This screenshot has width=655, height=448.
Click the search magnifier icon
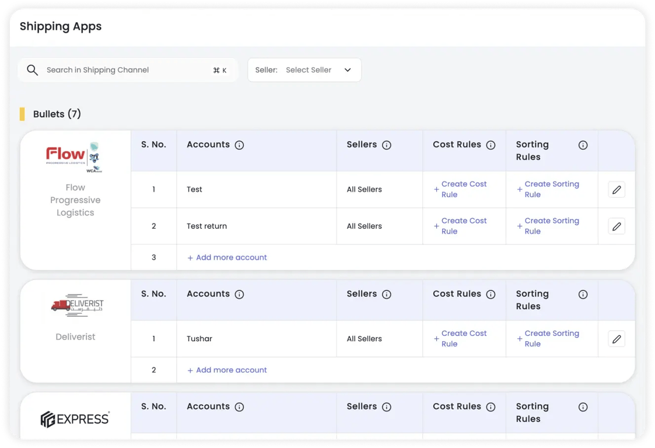33,70
